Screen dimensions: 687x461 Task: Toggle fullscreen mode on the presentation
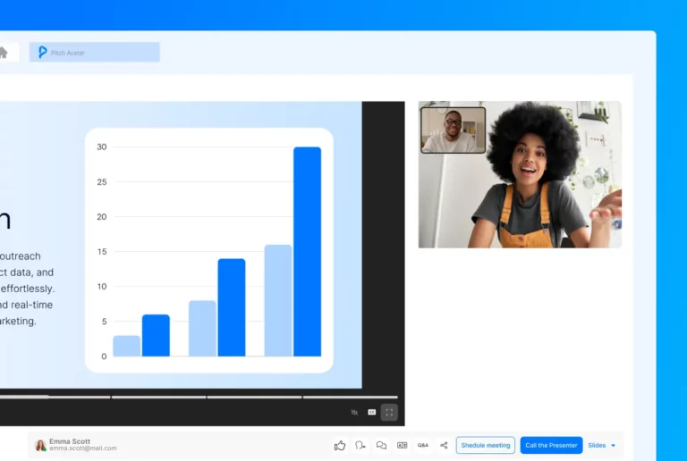click(x=389, y=412)
